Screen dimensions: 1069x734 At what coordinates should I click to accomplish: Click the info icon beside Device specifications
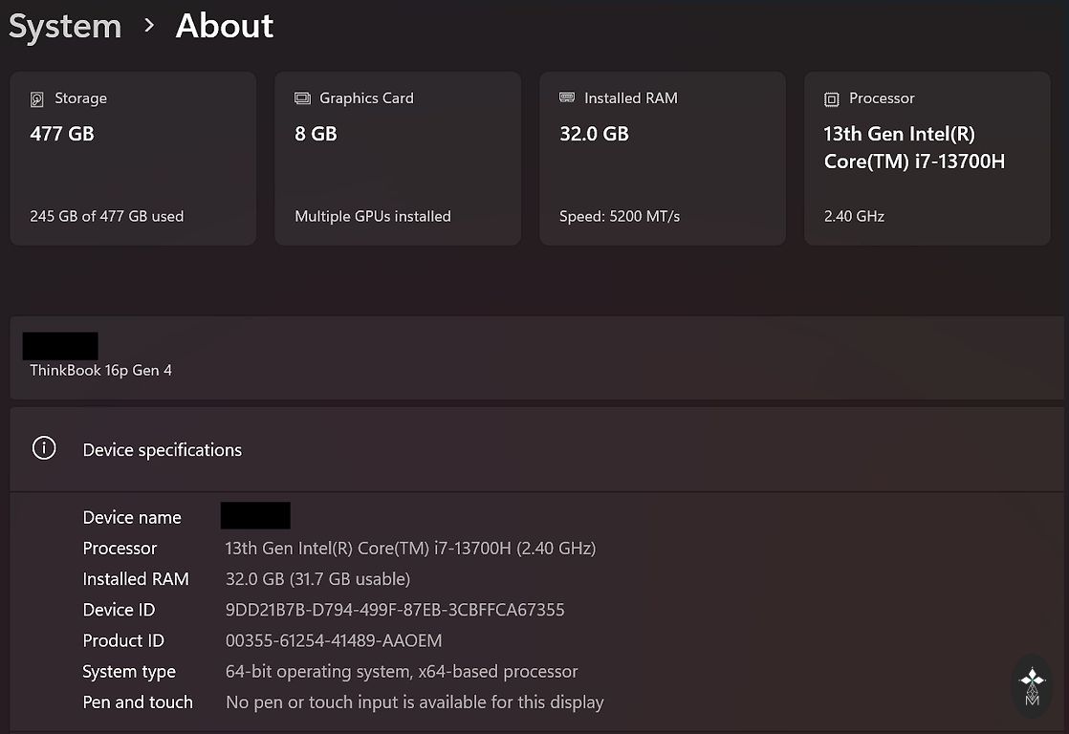coord(44,448)
